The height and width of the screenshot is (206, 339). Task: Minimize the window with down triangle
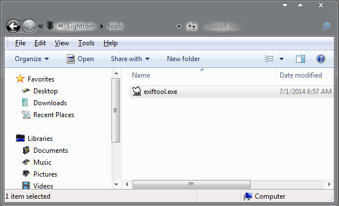click(285, 5)
